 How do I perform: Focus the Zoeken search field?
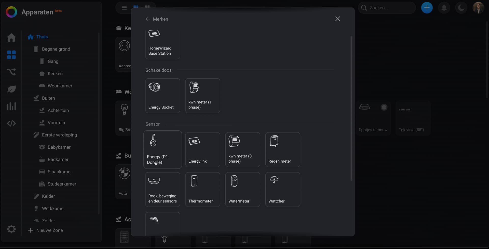coord(387,8)
